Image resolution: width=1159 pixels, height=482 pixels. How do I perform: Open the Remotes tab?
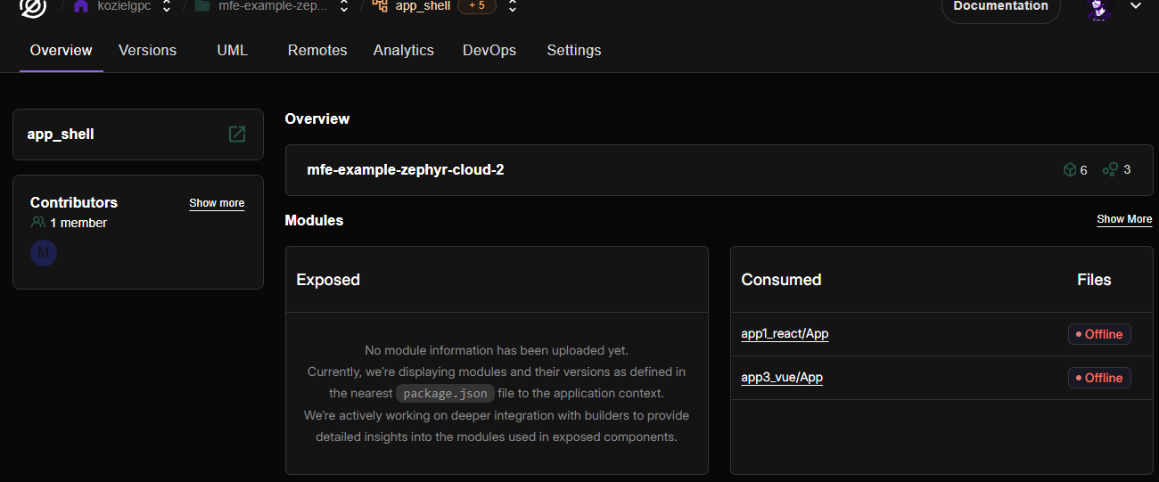point(317,50)
